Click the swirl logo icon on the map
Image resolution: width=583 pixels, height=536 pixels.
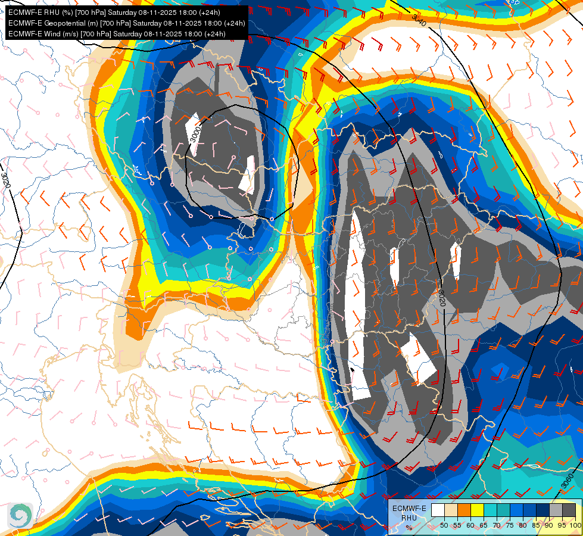(x=20, y=515)
